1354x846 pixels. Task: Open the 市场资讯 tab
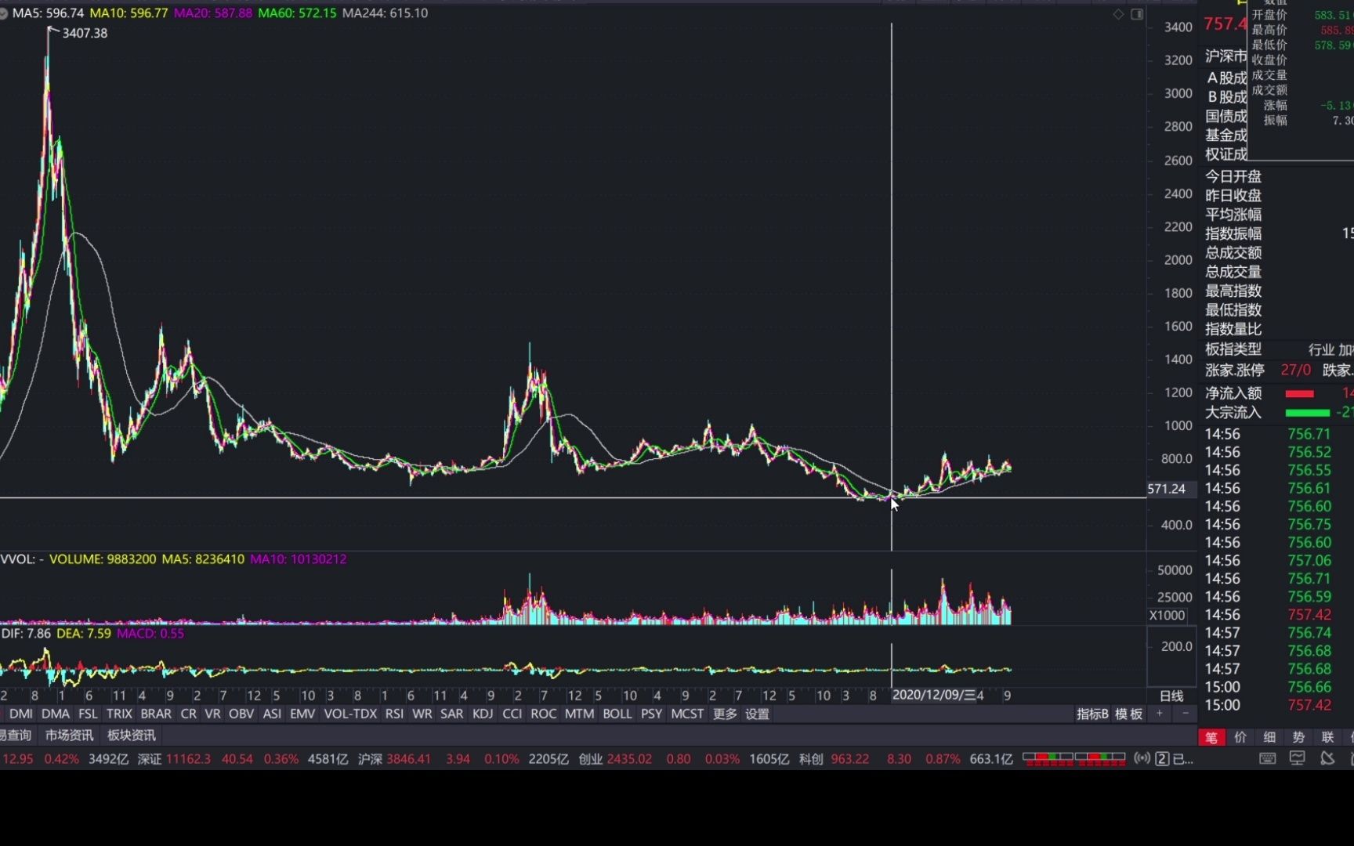pos(69,735)
